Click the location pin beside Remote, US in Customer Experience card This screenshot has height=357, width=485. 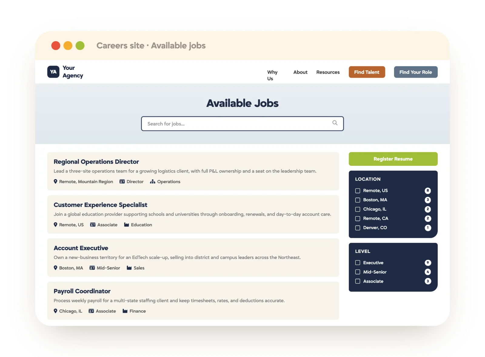click(x=55, y=224)
